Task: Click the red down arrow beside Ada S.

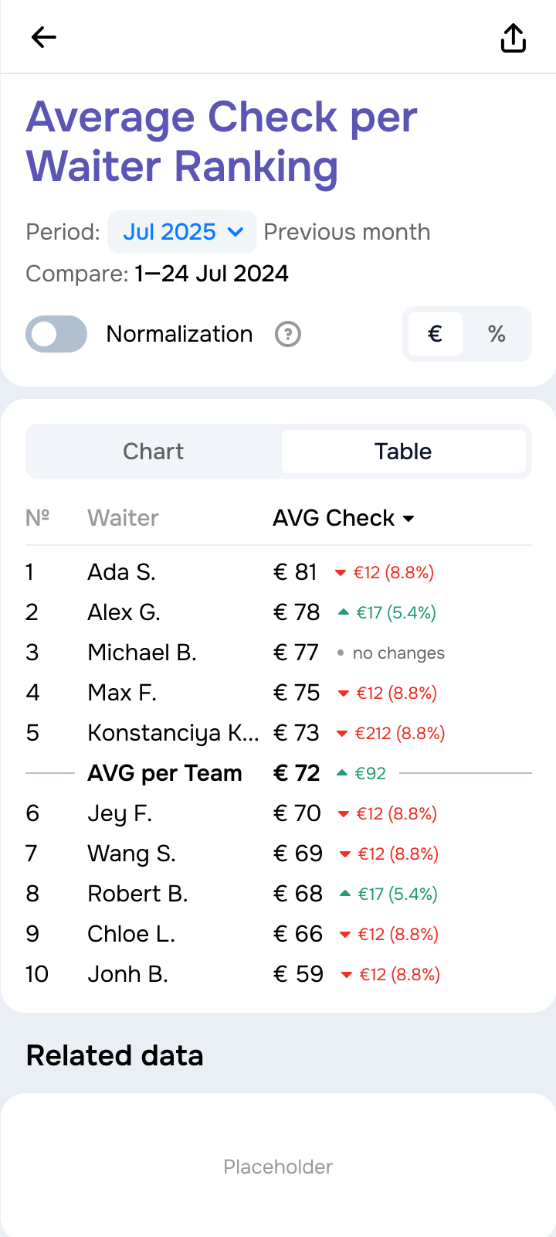Action: coord(340,573)
